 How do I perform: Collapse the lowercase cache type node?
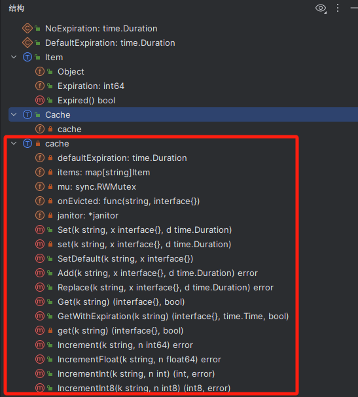click(14, 143)
